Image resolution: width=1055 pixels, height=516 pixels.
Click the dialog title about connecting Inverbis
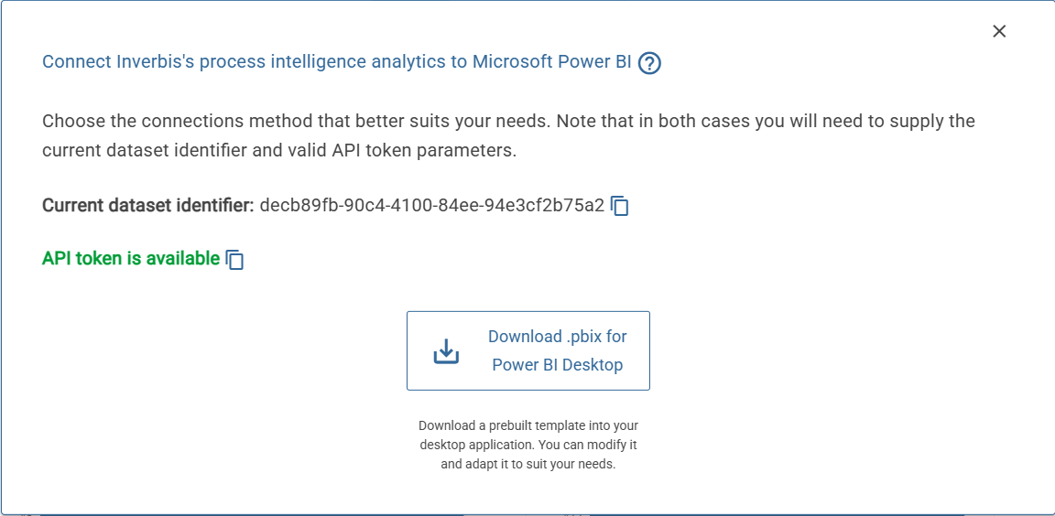(336, 62)
